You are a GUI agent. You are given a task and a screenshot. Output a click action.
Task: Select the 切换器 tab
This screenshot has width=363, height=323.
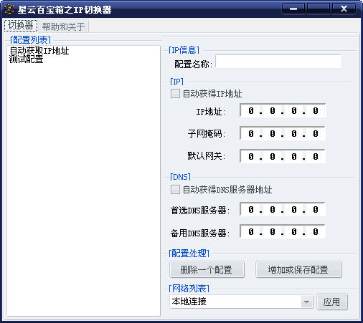(x=21, y=26)
